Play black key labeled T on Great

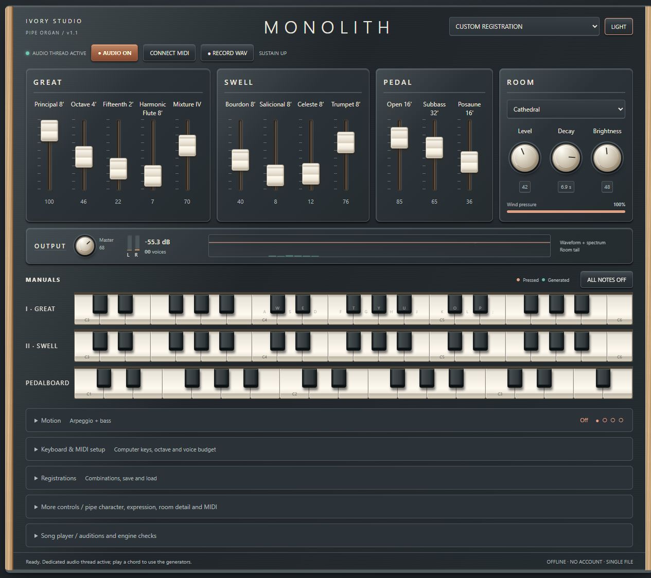click(x=354, y=303)
